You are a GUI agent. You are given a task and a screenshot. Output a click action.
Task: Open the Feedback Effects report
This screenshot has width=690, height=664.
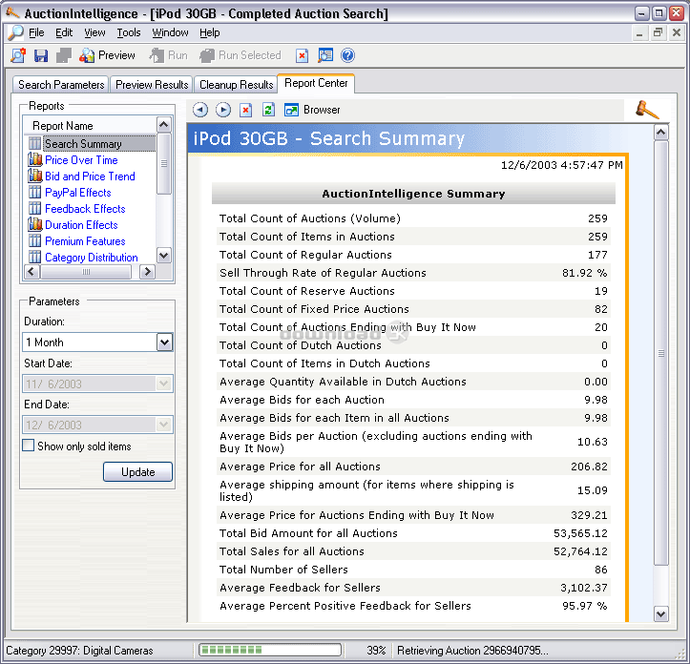click(x=85, y=209)
